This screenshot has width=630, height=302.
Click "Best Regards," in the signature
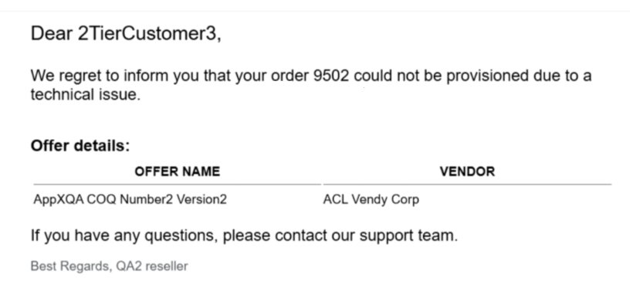(72, 266)
